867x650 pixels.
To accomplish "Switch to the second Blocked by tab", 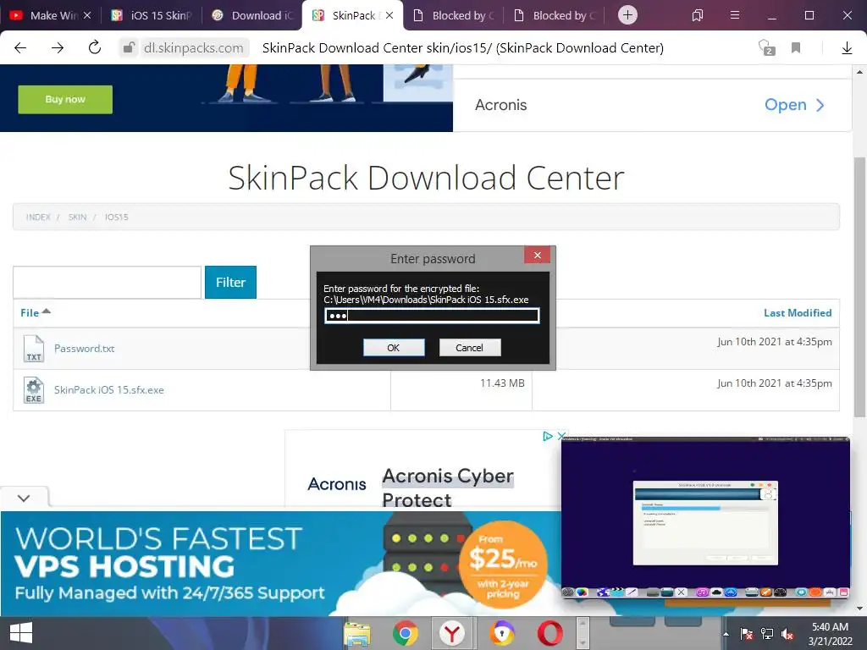I will (555, 15).
